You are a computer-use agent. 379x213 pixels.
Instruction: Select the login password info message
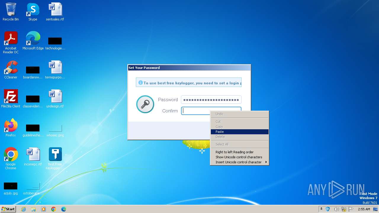(x=189, y=83)
